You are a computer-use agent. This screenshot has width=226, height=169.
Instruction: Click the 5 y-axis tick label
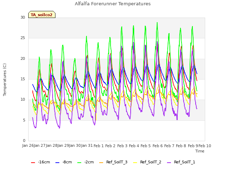[x=24, y=120]
